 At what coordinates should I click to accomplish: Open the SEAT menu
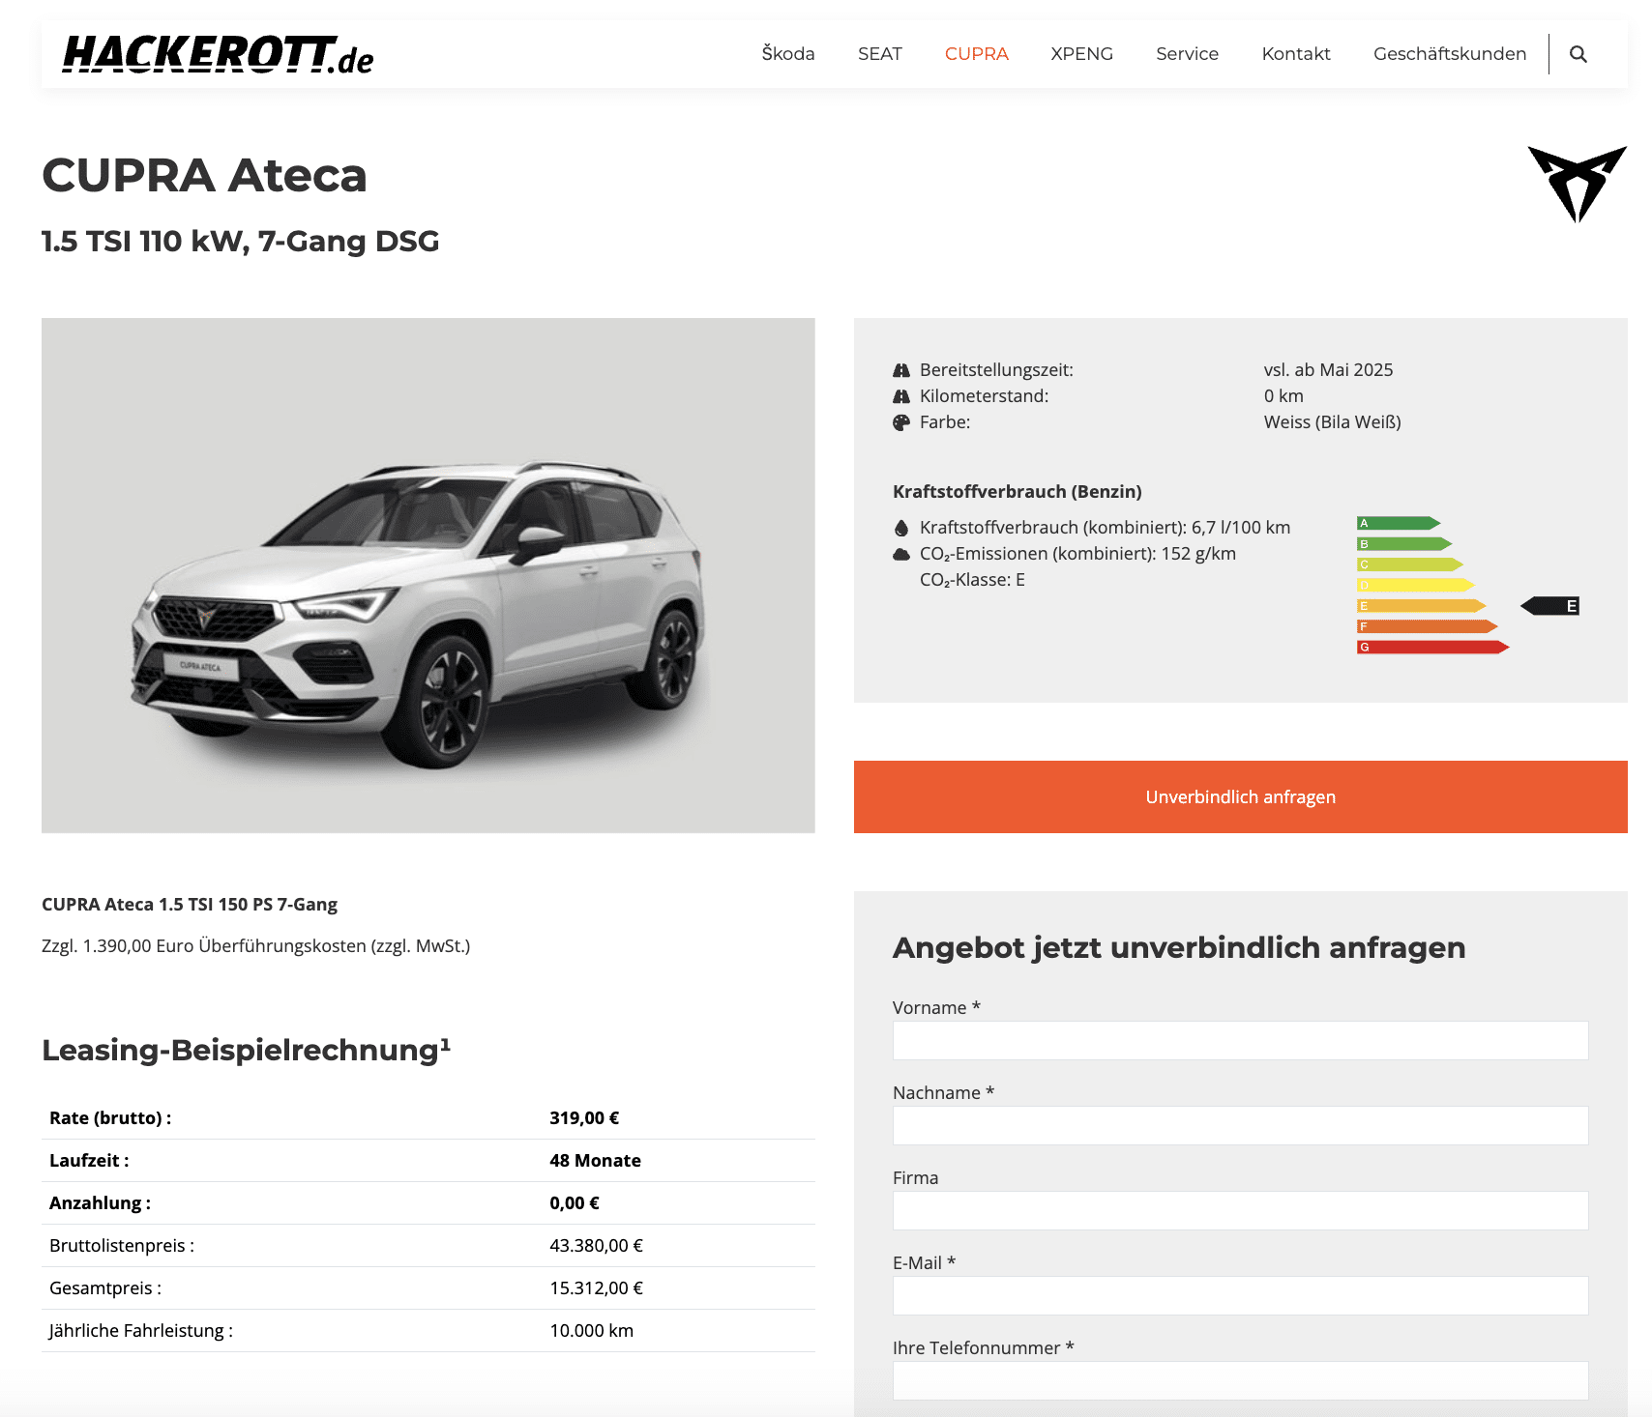click(x=879, y=54)
